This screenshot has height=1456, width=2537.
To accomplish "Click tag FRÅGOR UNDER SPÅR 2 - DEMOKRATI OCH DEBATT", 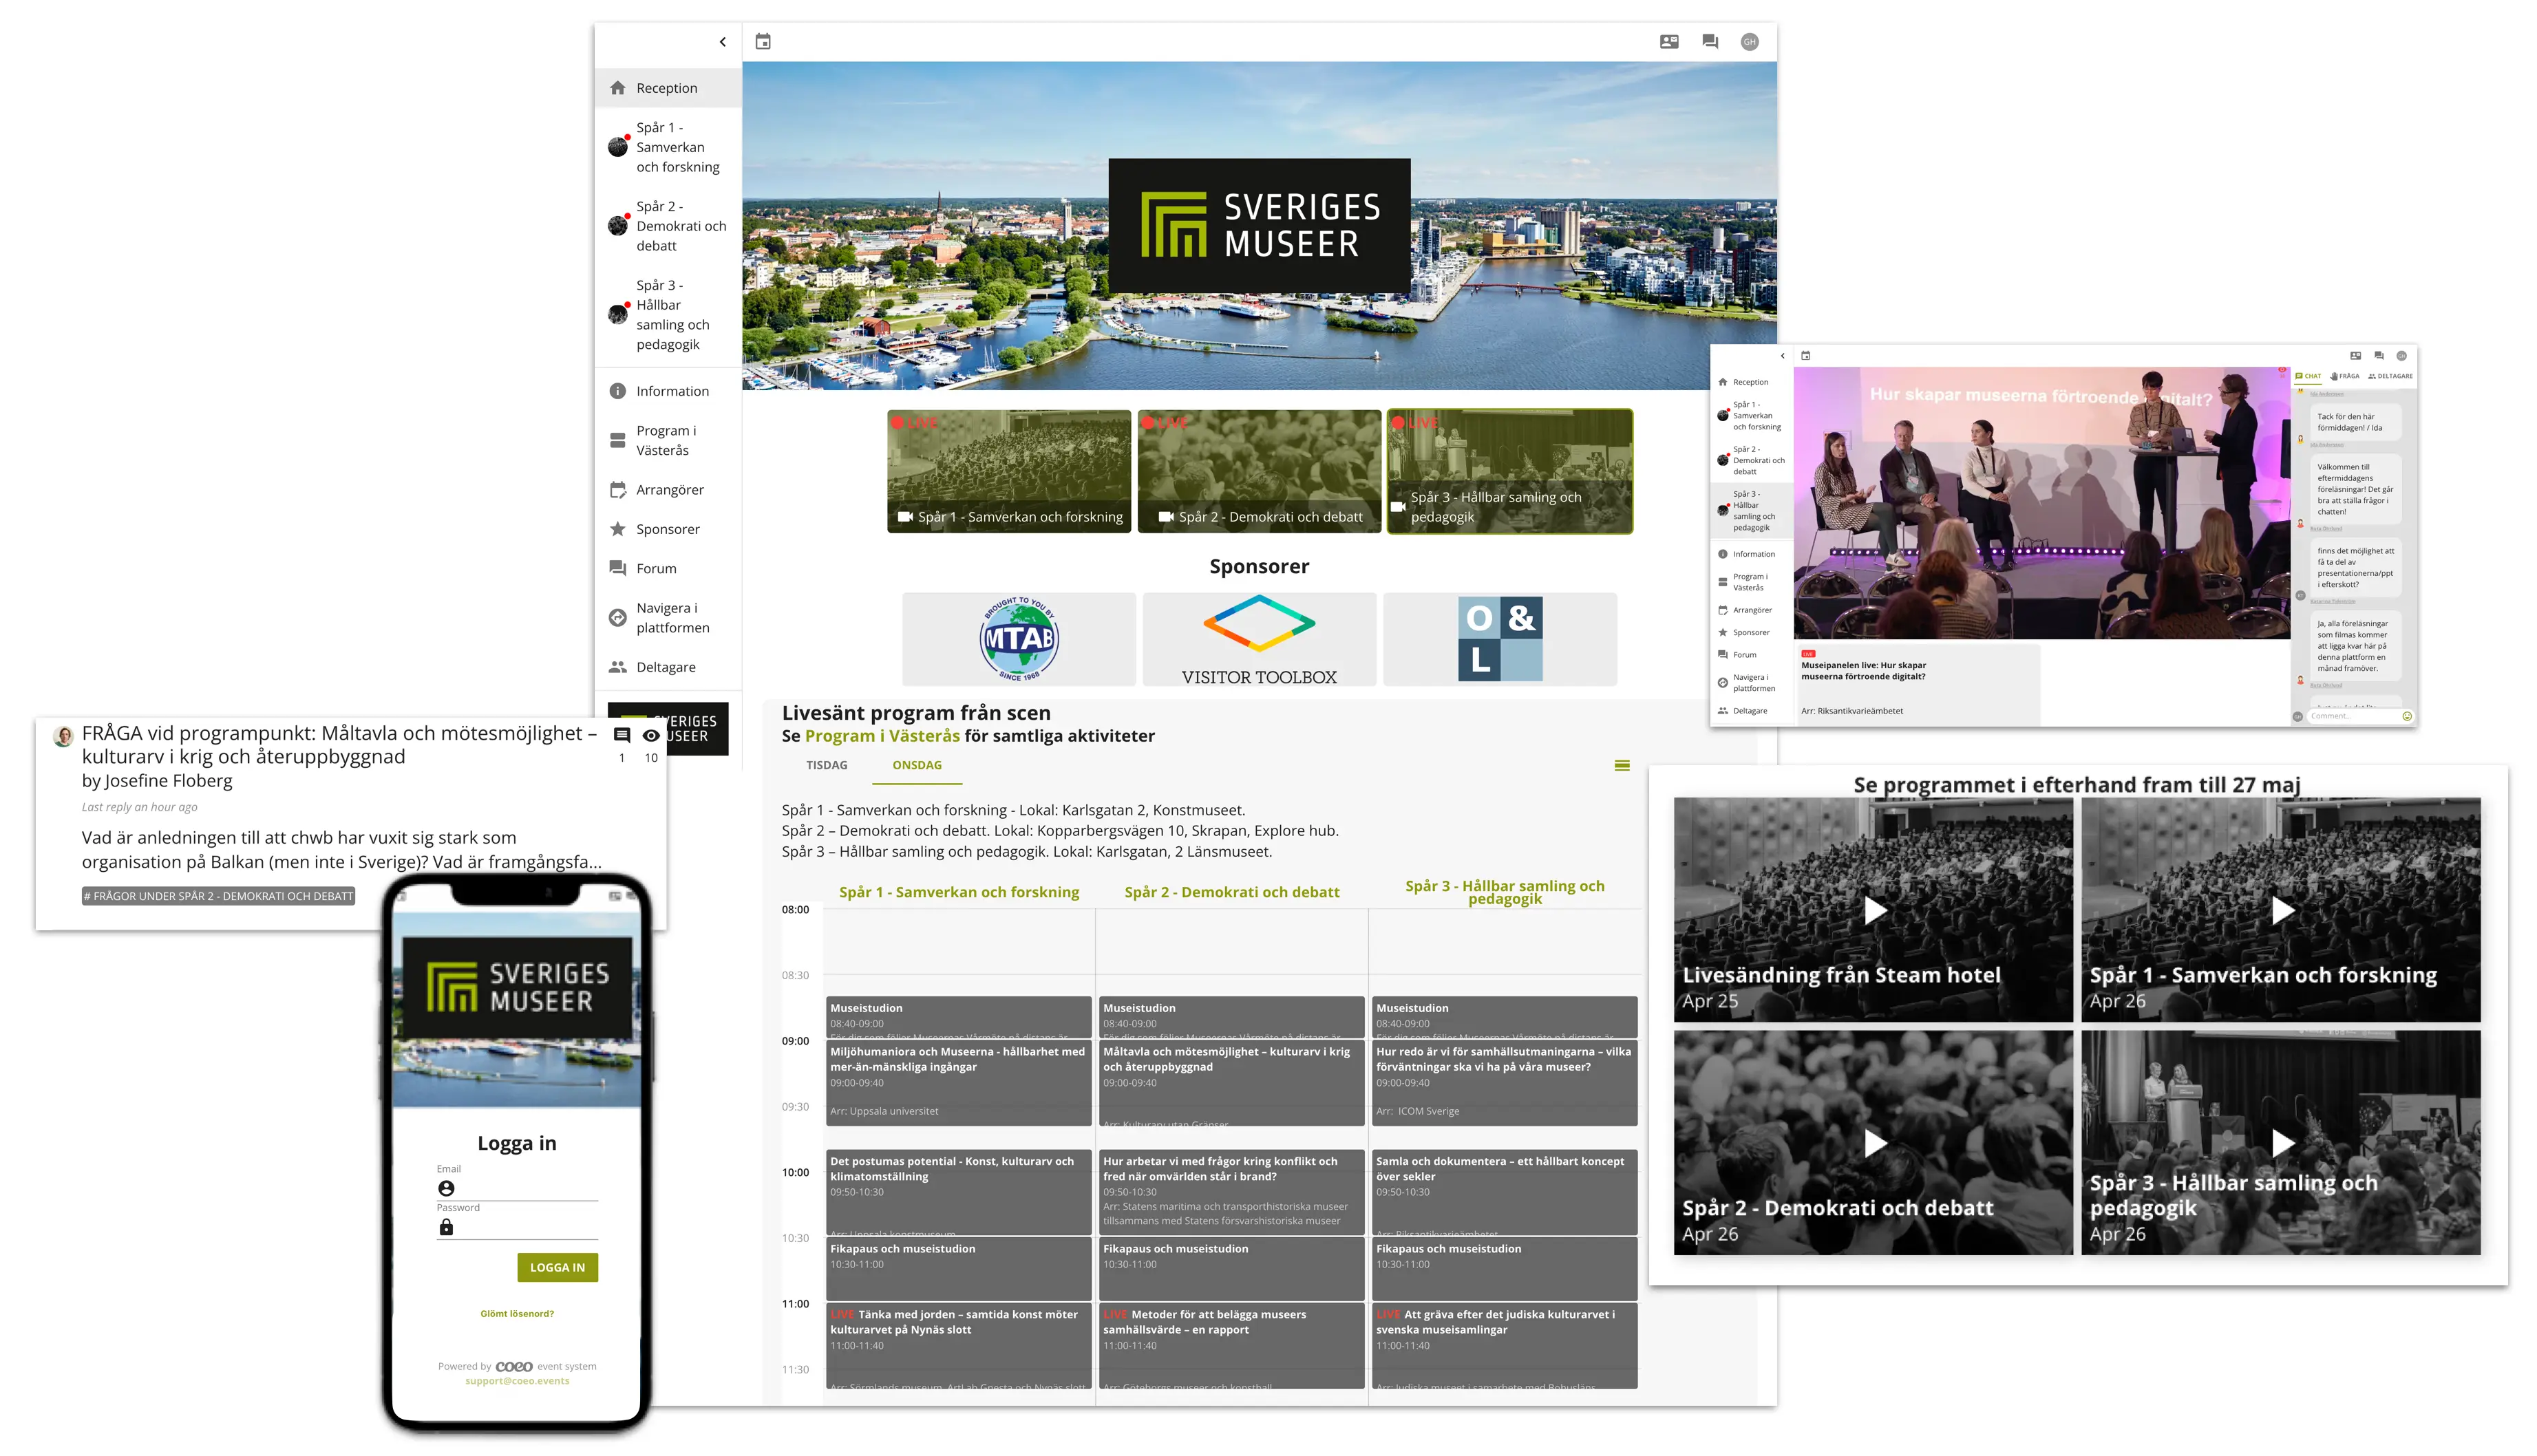I will point(218,896).
